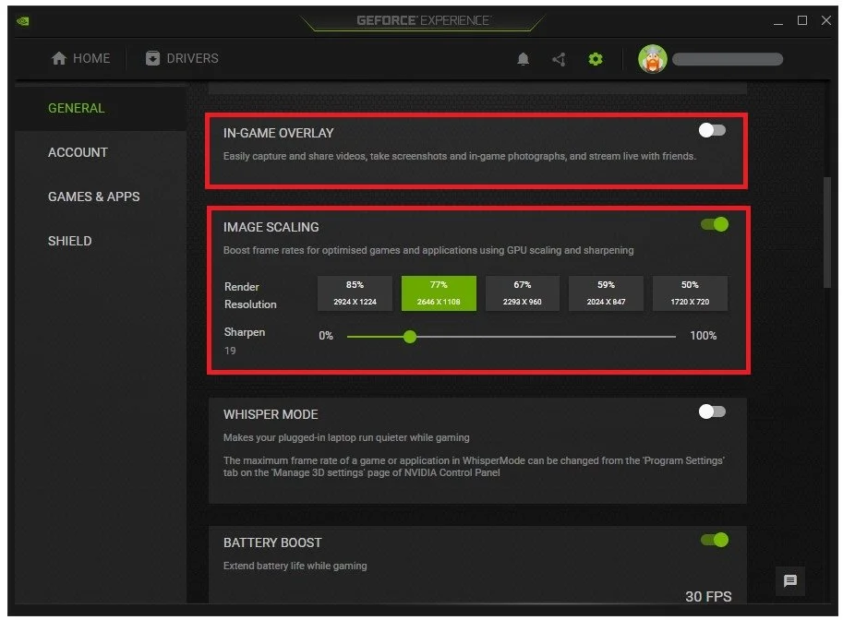Image resolution: width=843 pixels, height=620 pixels.
Task: Select the ACCOUNT settings section
Action: coord(78,152)
